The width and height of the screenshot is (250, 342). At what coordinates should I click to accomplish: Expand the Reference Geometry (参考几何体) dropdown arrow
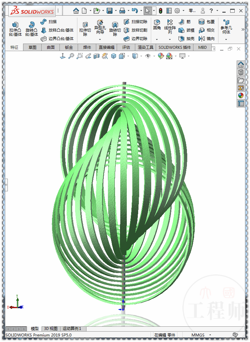pyautogui.click(x=226, y=39)
